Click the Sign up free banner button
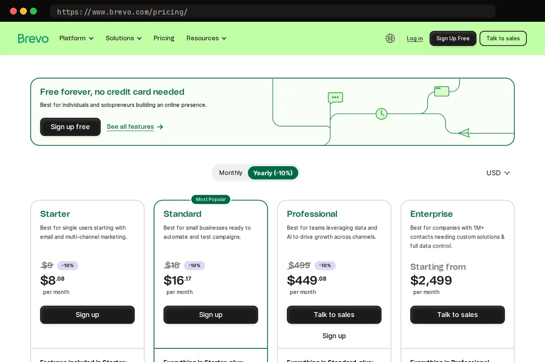The image size is (545, 362). [x=70, y=127]
